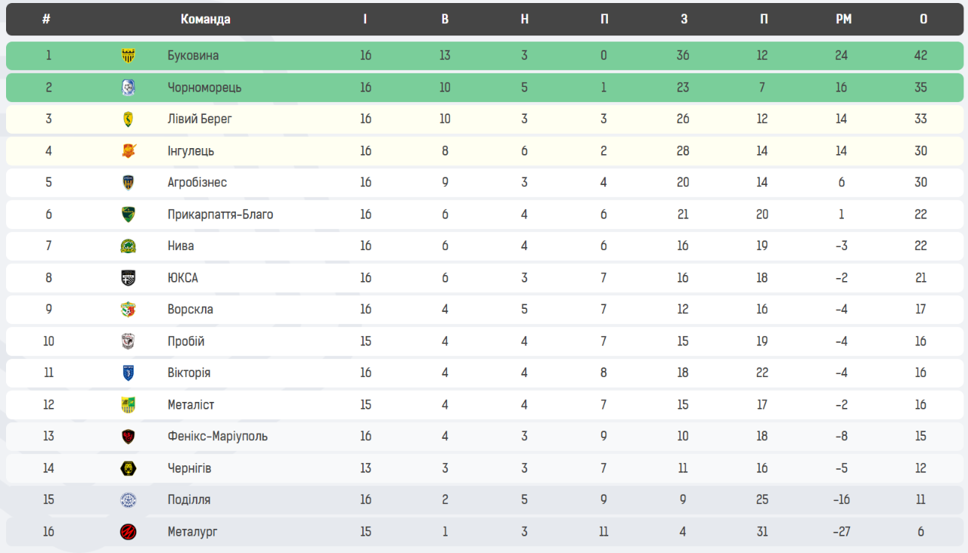Open the Вікторія team link
Screen dimensions: 968x553
pyautogui.click(x=189, y=373)
